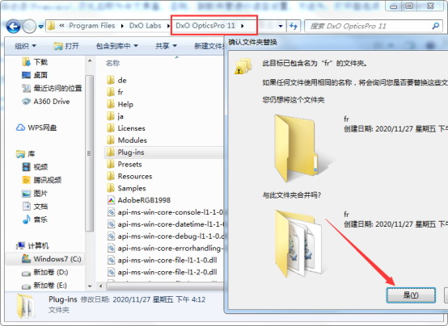This screenshot has width=448, height=326.
Task: Click the blue Back navigation arrow
Action: (x=13, y=27)
